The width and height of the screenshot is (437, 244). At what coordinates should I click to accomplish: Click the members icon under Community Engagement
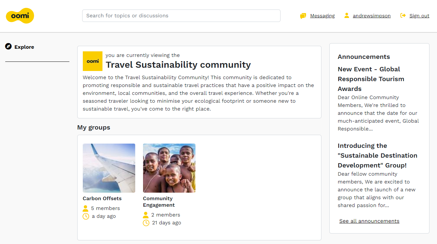(x=146, y=215)
